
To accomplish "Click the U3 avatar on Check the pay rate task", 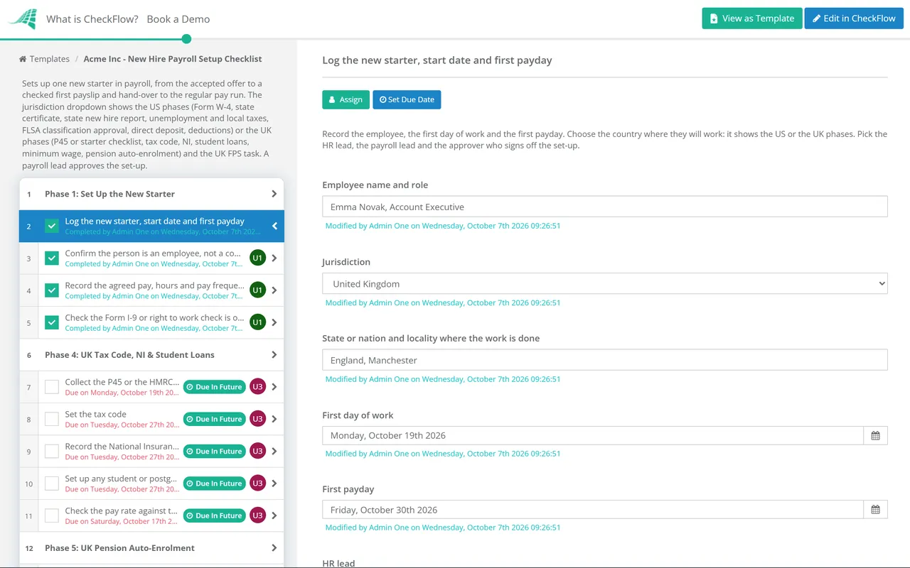I will [x=257, y=515].
